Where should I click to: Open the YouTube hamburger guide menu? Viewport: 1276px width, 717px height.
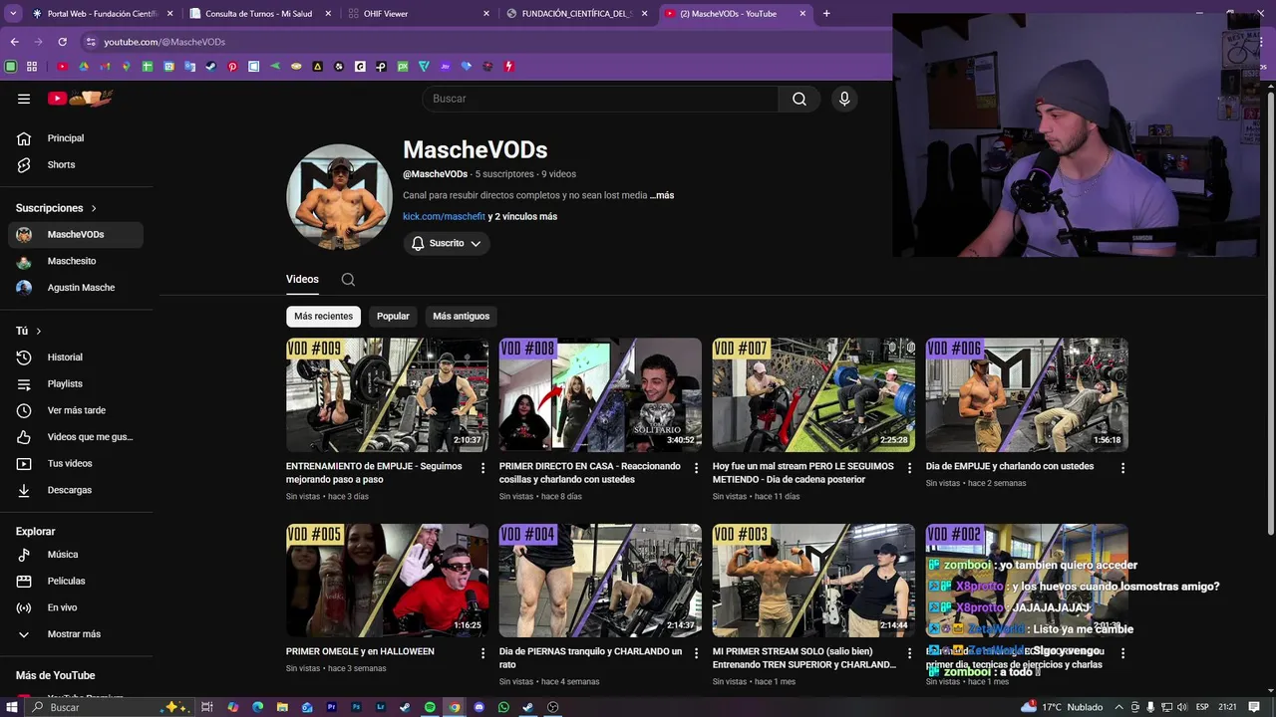click(24, 99)
